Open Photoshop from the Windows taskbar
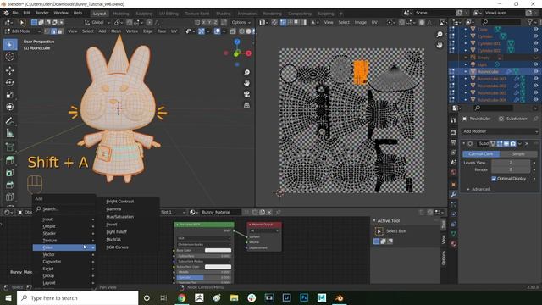Viewport: 542px width, 305px height. click(304, 297)
